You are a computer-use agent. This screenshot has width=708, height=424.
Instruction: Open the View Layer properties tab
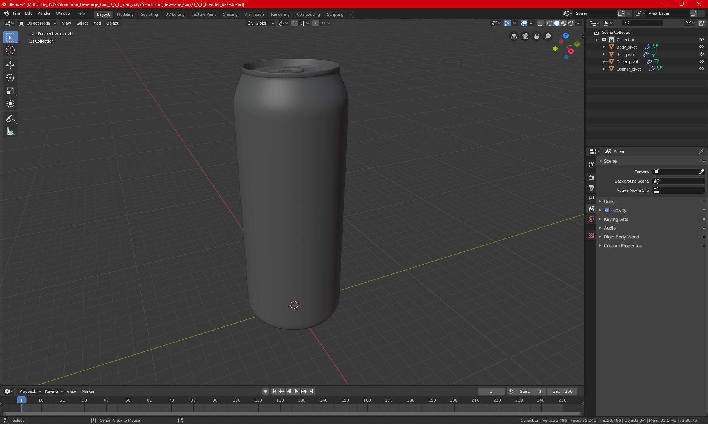point(591,198)
